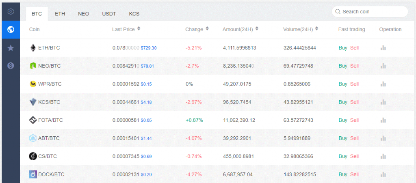This screenshot has height=183, width=416.
Task: Sort by Volume(24H) arrows
Action: (x=316, y=28)
